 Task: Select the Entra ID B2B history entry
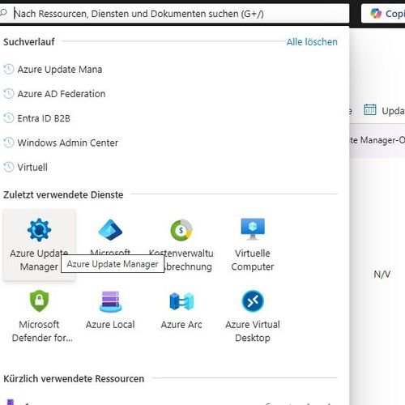click(x=44, y=118)
